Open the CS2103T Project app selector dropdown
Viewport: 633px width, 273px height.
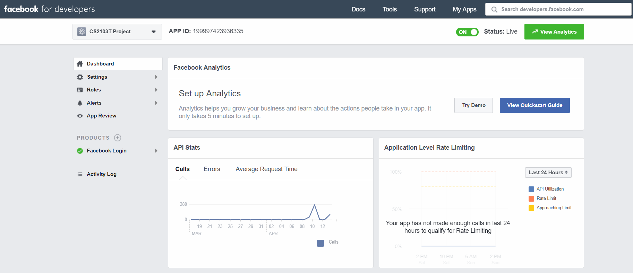click(117, 32)
